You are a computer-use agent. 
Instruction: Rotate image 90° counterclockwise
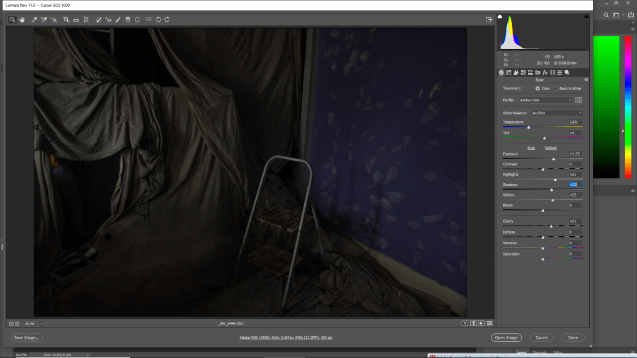click(159, 20)
